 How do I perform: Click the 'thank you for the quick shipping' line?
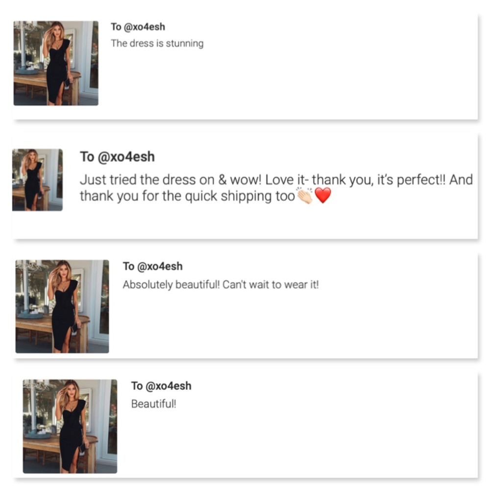187,196
